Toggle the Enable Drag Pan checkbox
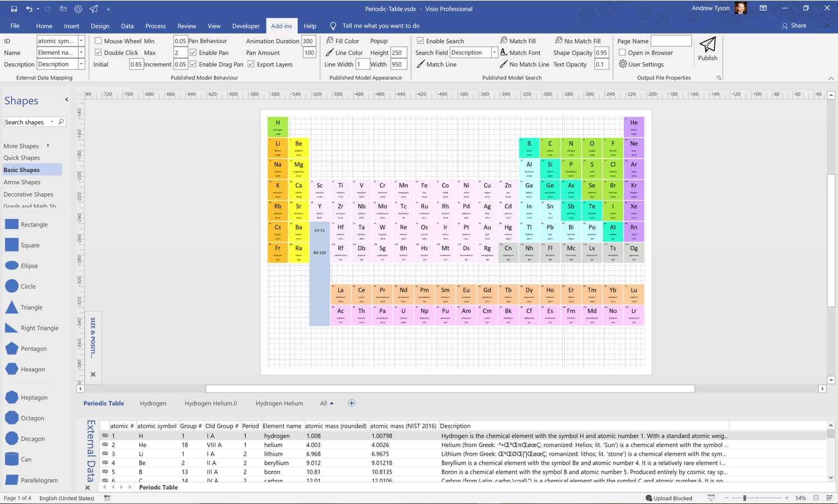Image resolution: width=838 pixels, height=504 pixels. 193,64
